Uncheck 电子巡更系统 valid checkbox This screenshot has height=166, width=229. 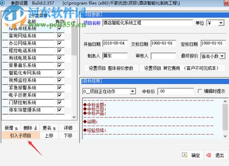[x=59, y=95]
